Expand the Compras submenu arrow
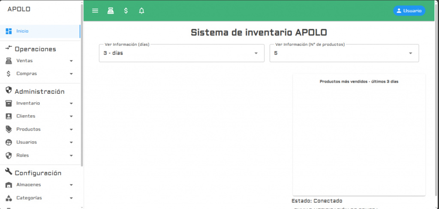Image resolution: width=439 pixels, height=209 pixels. click(71, 74)
